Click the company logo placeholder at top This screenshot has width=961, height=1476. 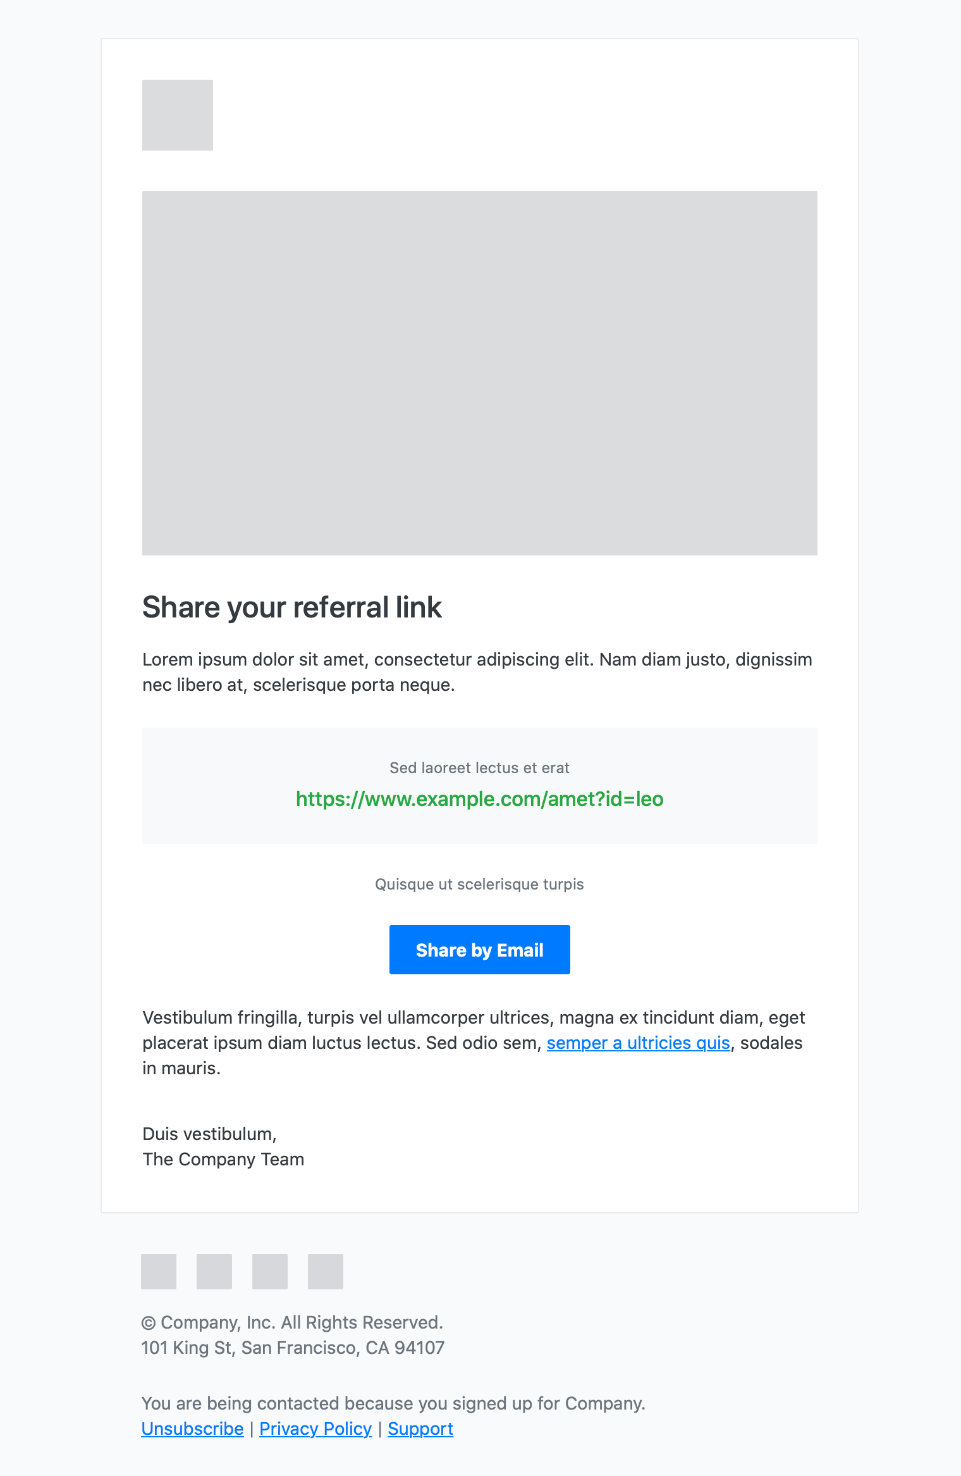178,115
